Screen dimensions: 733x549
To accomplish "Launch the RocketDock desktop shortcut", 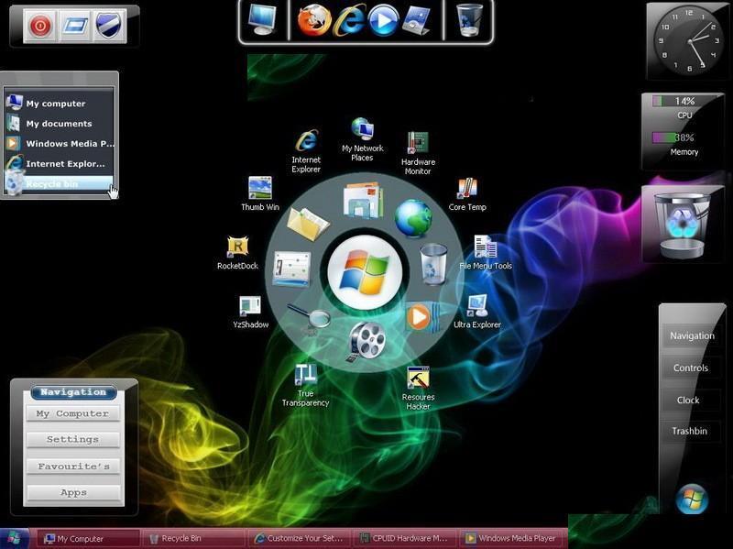I will 237,253.
